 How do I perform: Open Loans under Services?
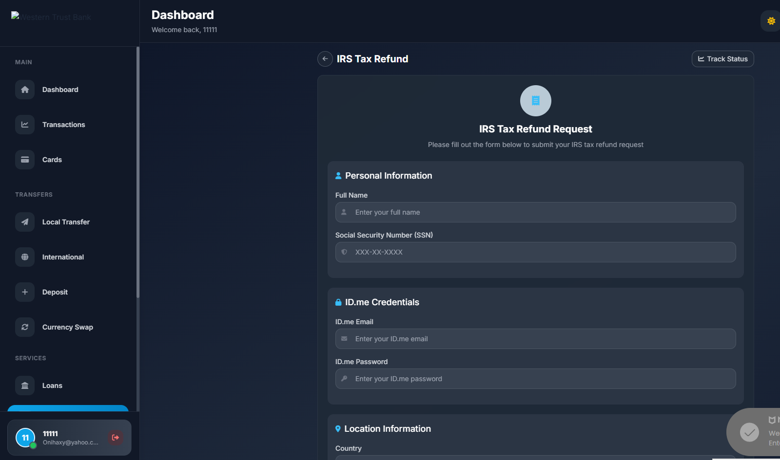(x=69, y=386)
